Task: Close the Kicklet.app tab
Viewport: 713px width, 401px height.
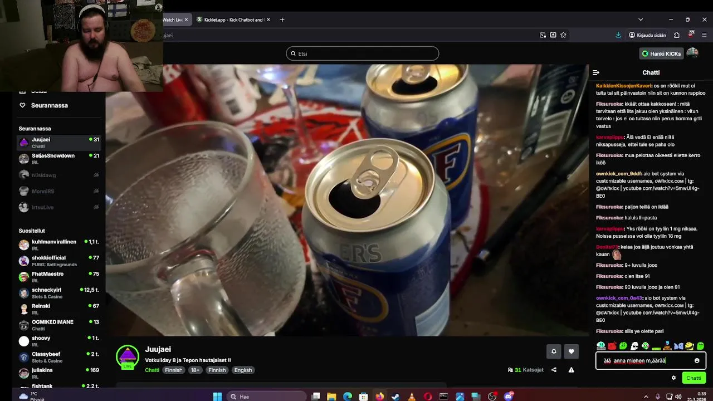Action: point(268,19)
